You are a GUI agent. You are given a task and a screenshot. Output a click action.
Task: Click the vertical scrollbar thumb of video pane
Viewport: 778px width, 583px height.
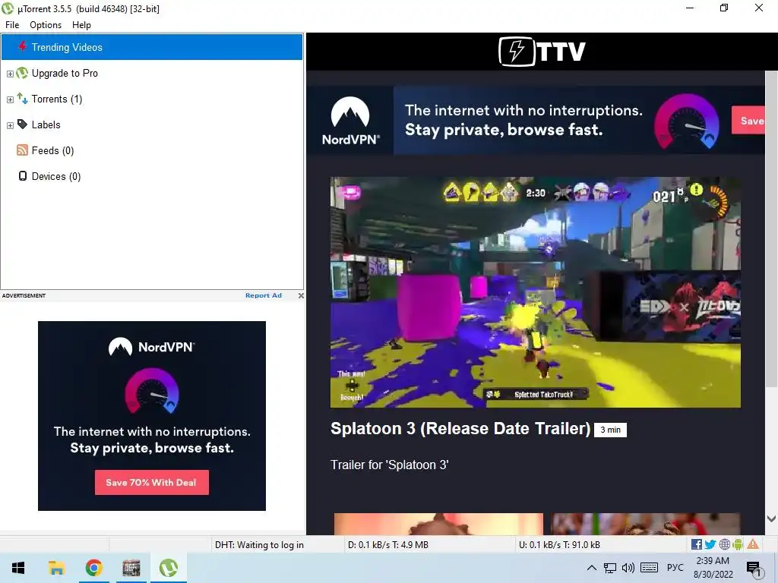tap(771, 228)
